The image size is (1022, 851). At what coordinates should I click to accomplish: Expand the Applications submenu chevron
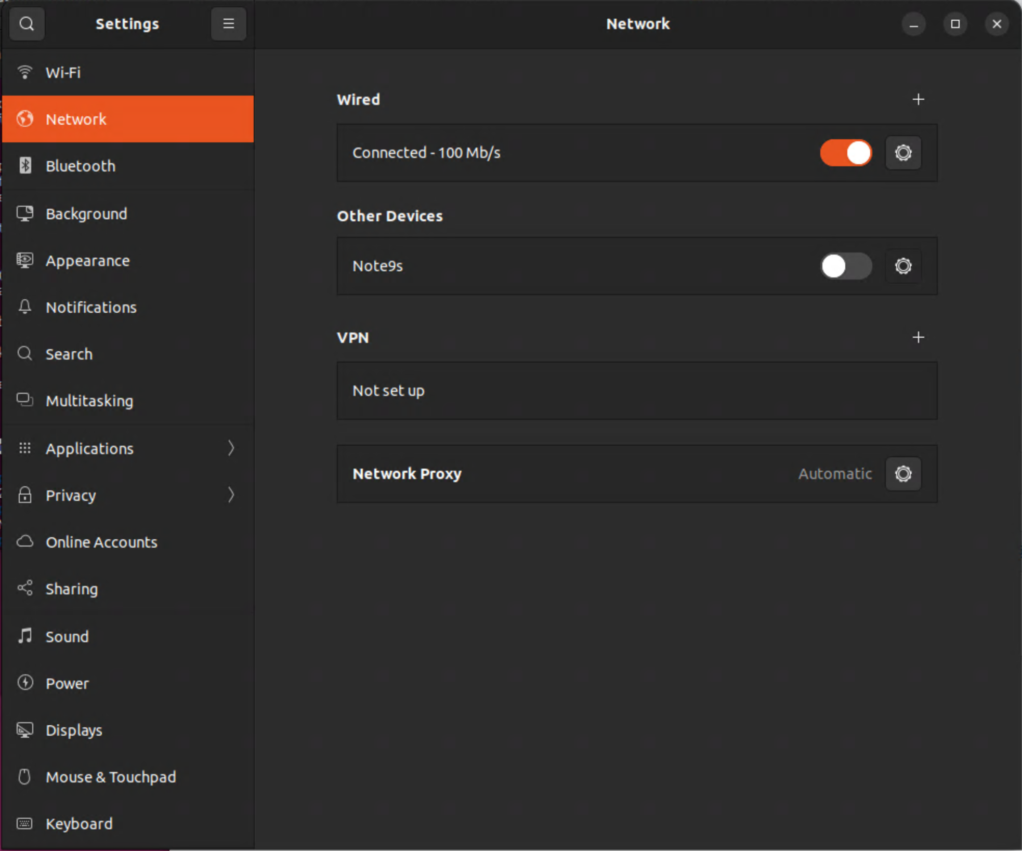(x=231, y=448)
